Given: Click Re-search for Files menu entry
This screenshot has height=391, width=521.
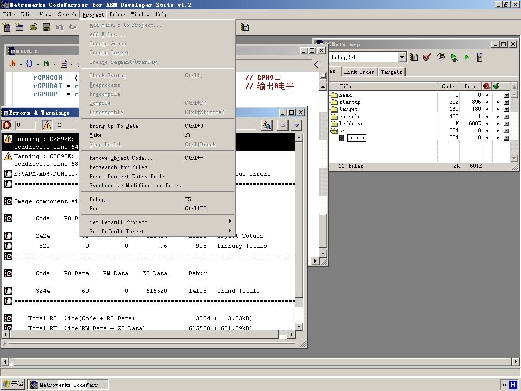Looking at the screenshot, I should (x=158, y=167).
